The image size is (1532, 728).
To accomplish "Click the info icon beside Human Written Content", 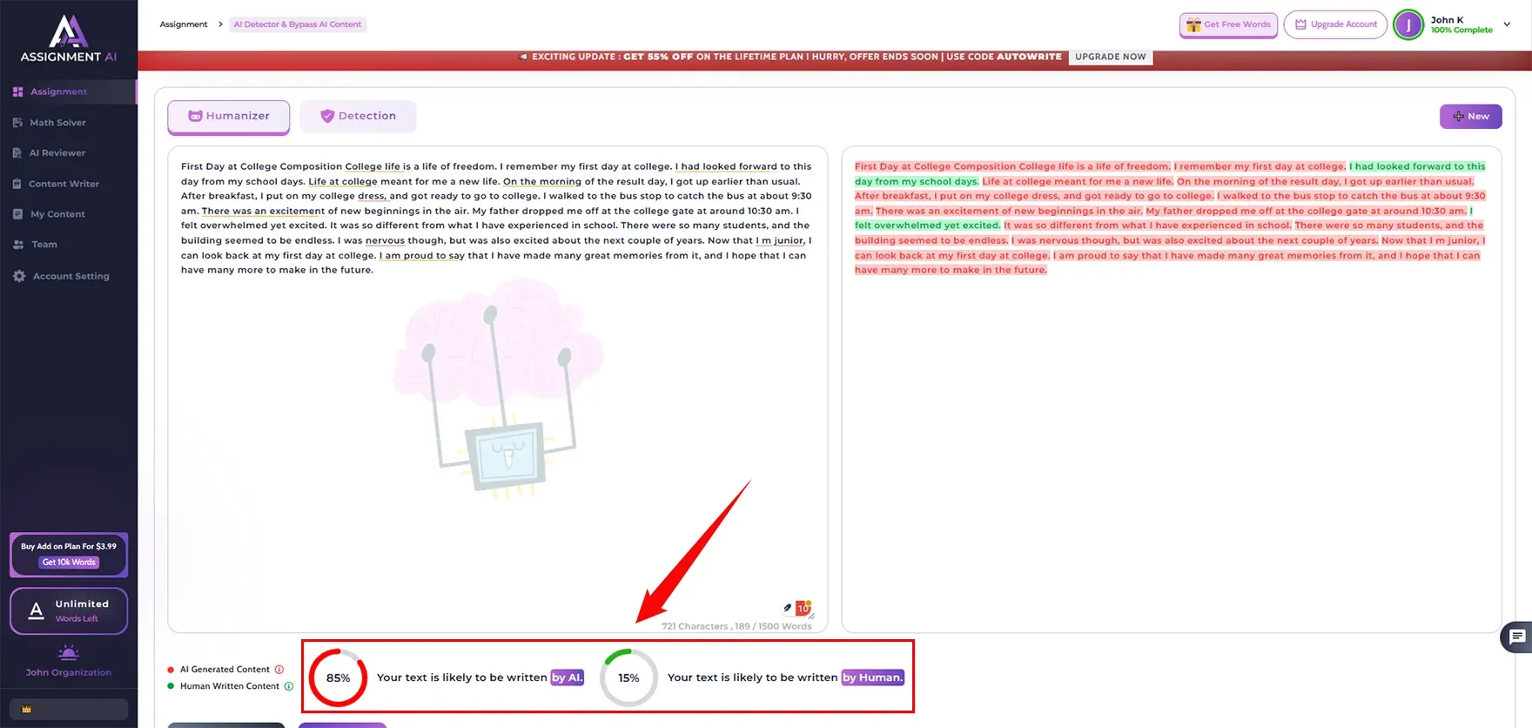I will coord(289,686).
